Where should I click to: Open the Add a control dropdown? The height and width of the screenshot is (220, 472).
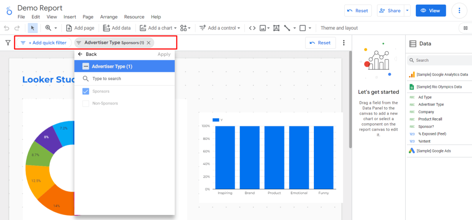(220, 28)
